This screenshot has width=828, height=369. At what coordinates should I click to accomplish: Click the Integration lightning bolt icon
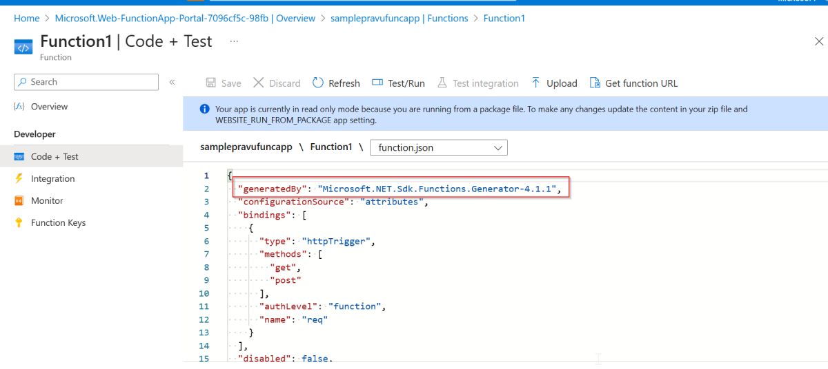(x=19, y=178)
